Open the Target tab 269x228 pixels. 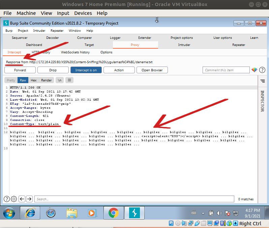89,45
